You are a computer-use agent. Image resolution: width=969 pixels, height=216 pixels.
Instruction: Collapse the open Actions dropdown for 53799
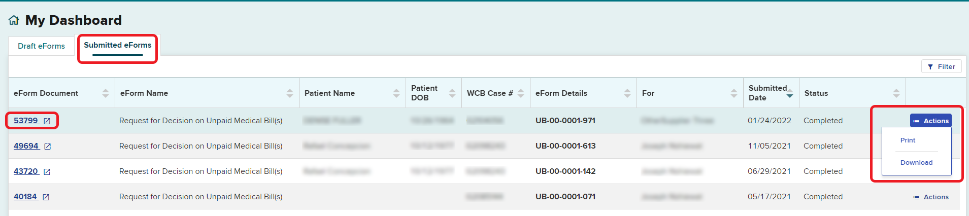pos(930,121)
